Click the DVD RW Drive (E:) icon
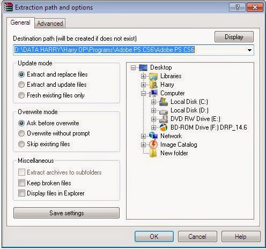The image size is (266, 249). tap(164, 119)
